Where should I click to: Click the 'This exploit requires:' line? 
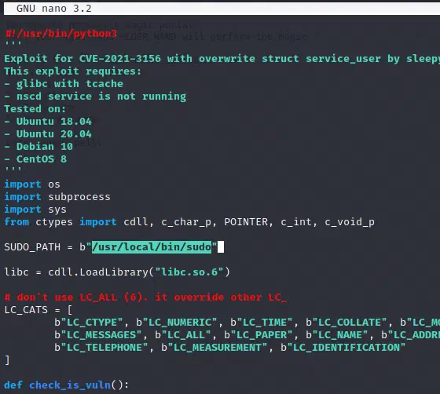pyautogui.click(x=72, y=71)
